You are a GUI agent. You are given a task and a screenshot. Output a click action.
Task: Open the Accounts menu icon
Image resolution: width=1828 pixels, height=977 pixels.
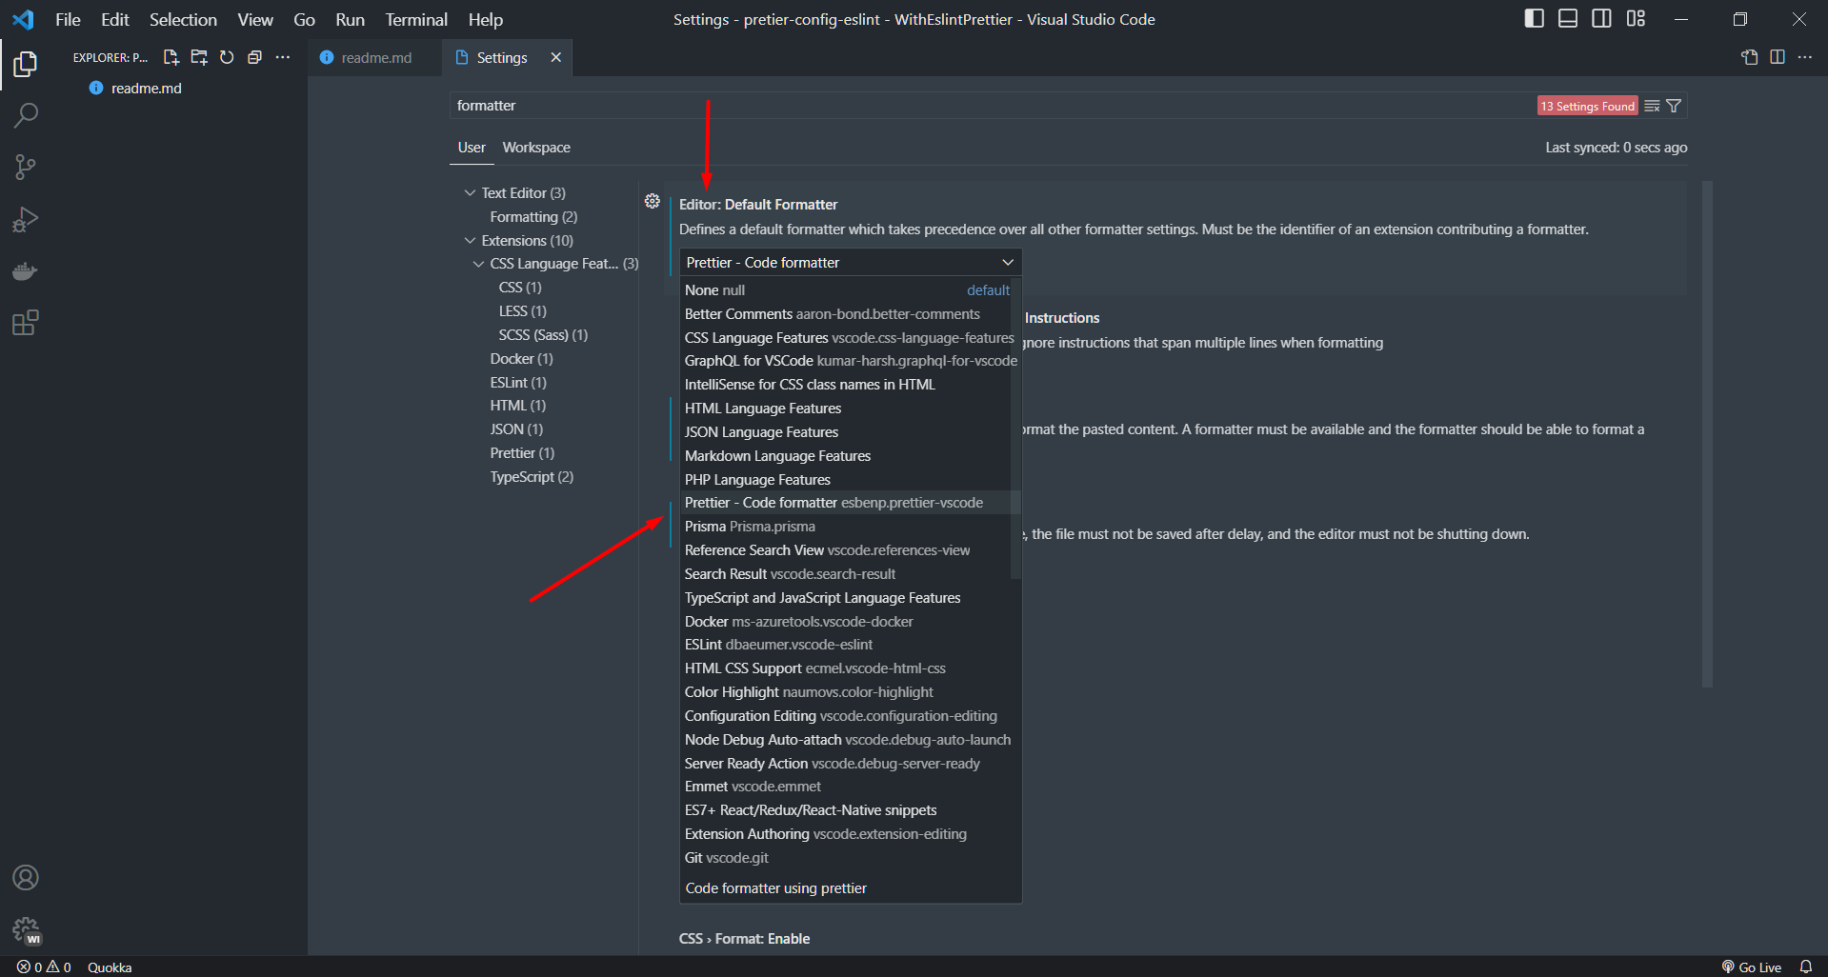[x=26, y=877]
